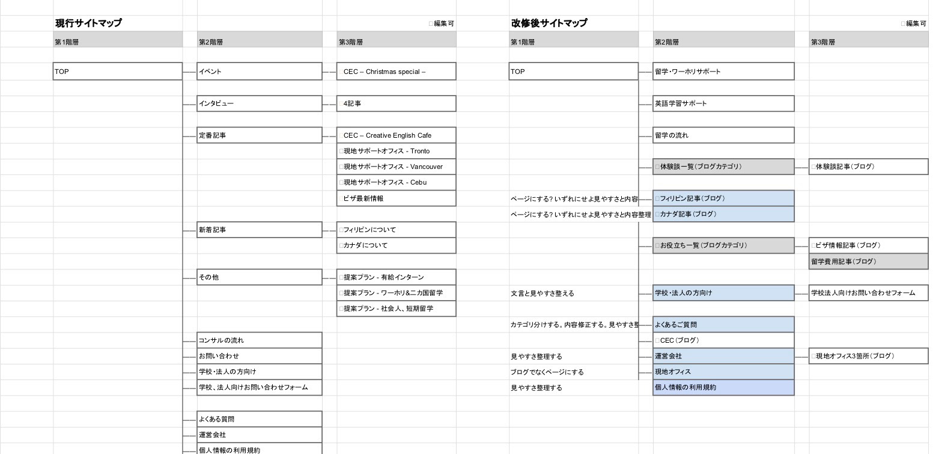The height and width of the screenshot is (454, 933).
Task: Select 提案プラン - 有給インターン cell
Action: pos(397,277)
